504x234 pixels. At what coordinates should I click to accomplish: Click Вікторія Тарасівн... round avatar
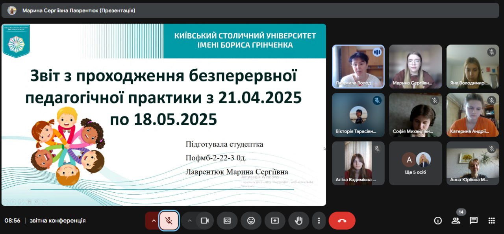pos(358,115)
